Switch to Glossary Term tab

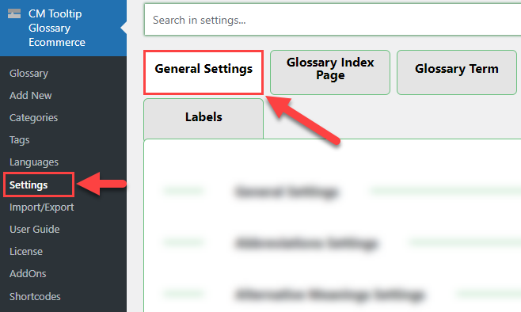(x=457, y=72)
